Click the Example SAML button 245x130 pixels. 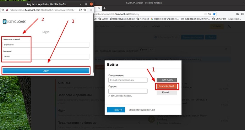[167, 86]
